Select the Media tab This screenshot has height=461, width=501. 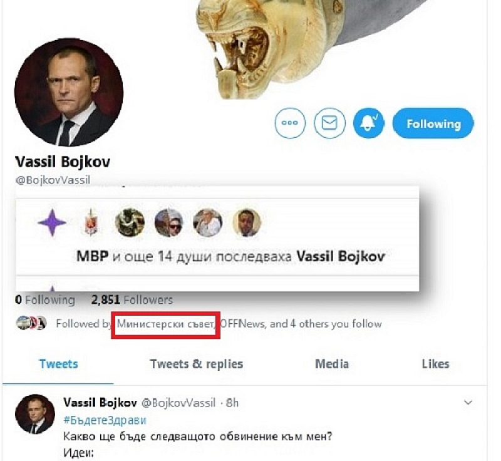[331, 364]
